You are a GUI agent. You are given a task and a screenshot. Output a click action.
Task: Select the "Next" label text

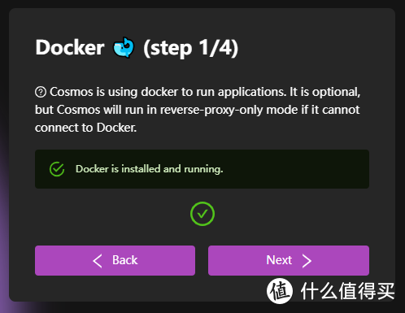click(279, 260)
